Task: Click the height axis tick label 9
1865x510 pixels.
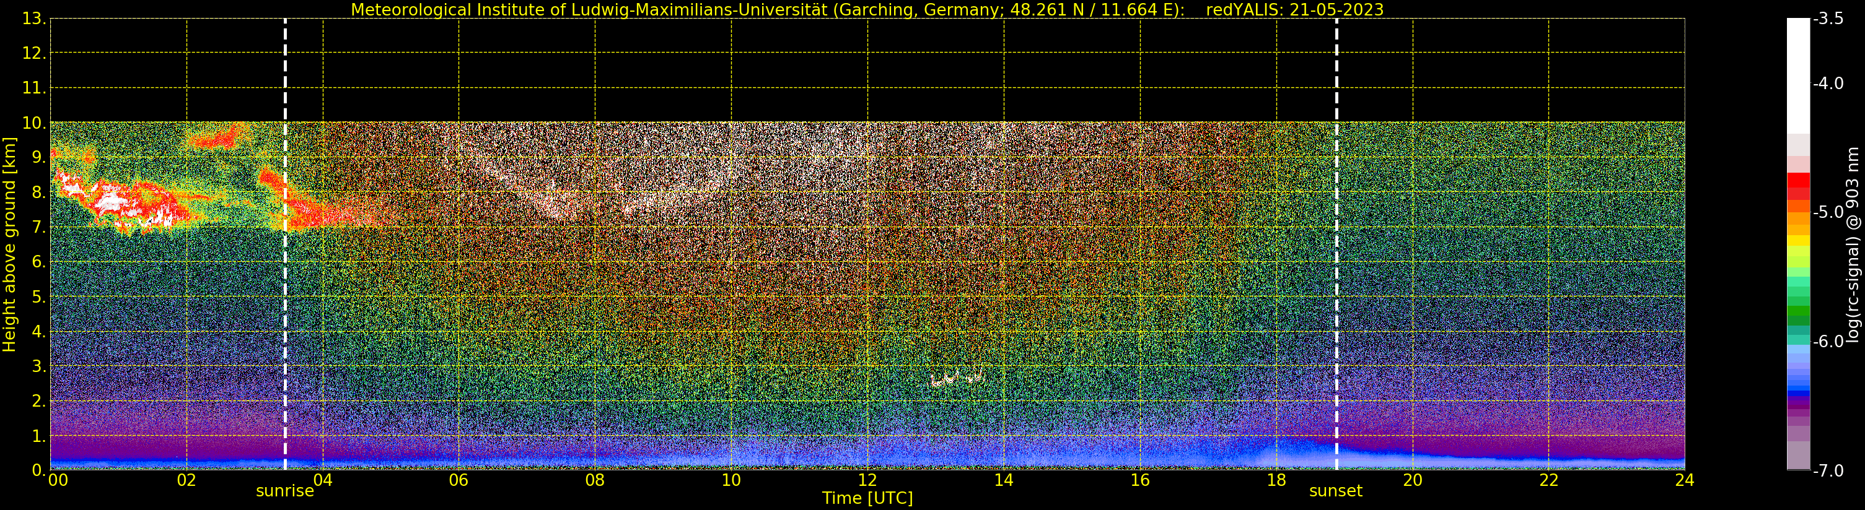Action: pos(38,158)
